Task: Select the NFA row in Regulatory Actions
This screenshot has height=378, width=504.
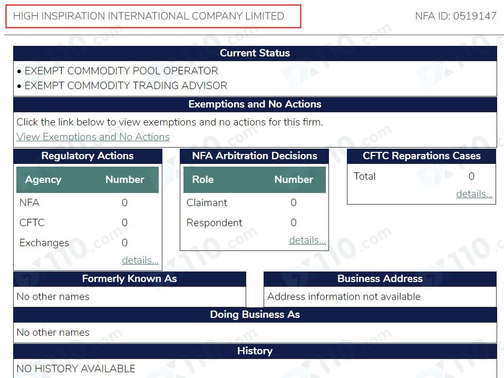Action: (x=88, y=203)
